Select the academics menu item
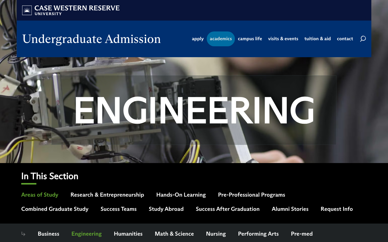The height and width of the screenshot is (242, 388). click(x=221, y=39)
